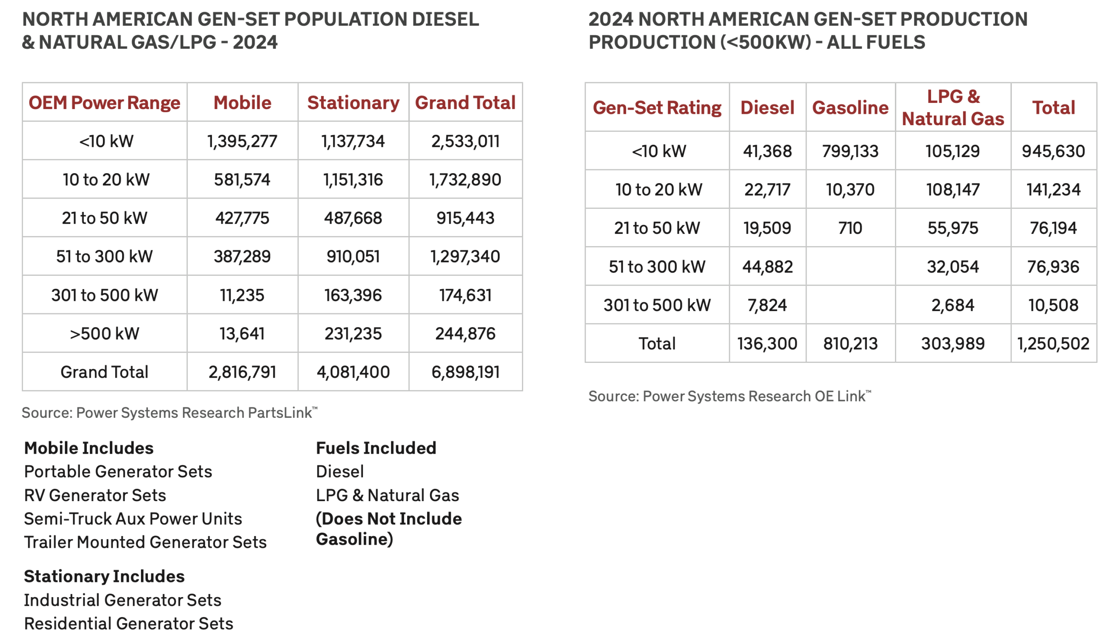Click the Fuels Included heading
Viewport: 1117px width, 639px height.
tap(376, 448)
